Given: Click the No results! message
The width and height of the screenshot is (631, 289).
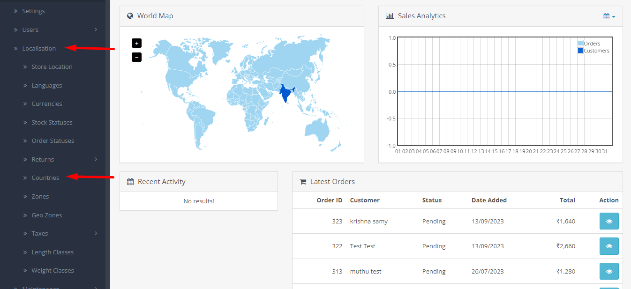Looking at the screenshot, I should tap(199, 201).
